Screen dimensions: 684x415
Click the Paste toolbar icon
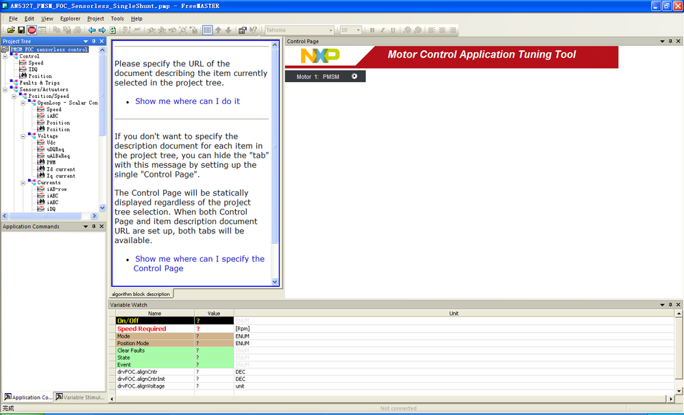click(x=66, y=30)
